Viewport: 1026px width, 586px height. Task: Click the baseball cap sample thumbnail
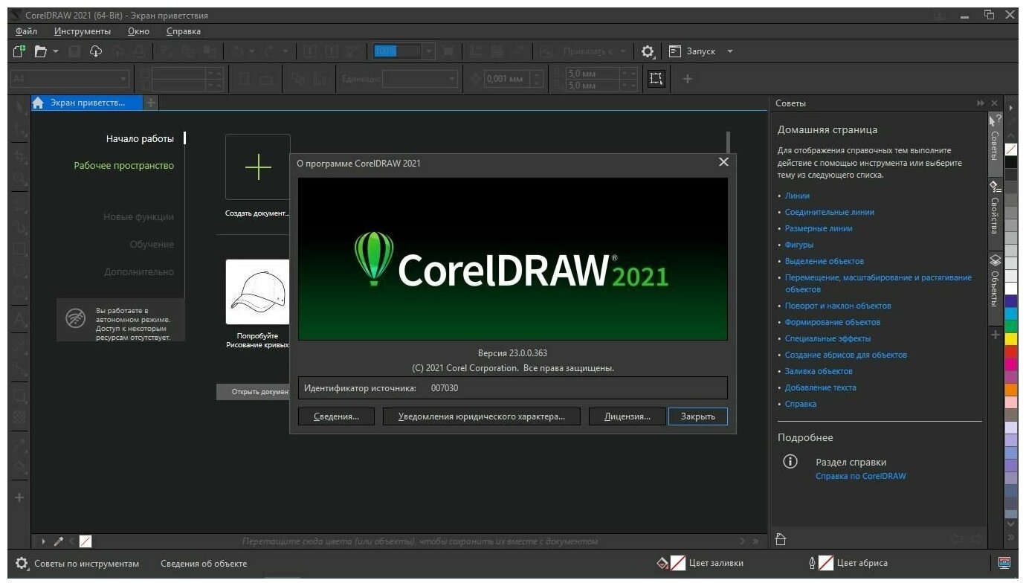[258, 292]
